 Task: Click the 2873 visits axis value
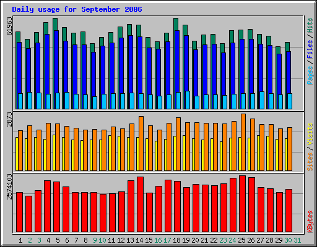pos(9,119)
